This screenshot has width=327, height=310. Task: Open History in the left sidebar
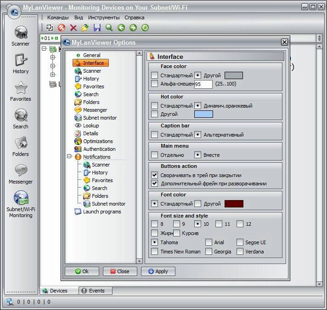point(21,60)
